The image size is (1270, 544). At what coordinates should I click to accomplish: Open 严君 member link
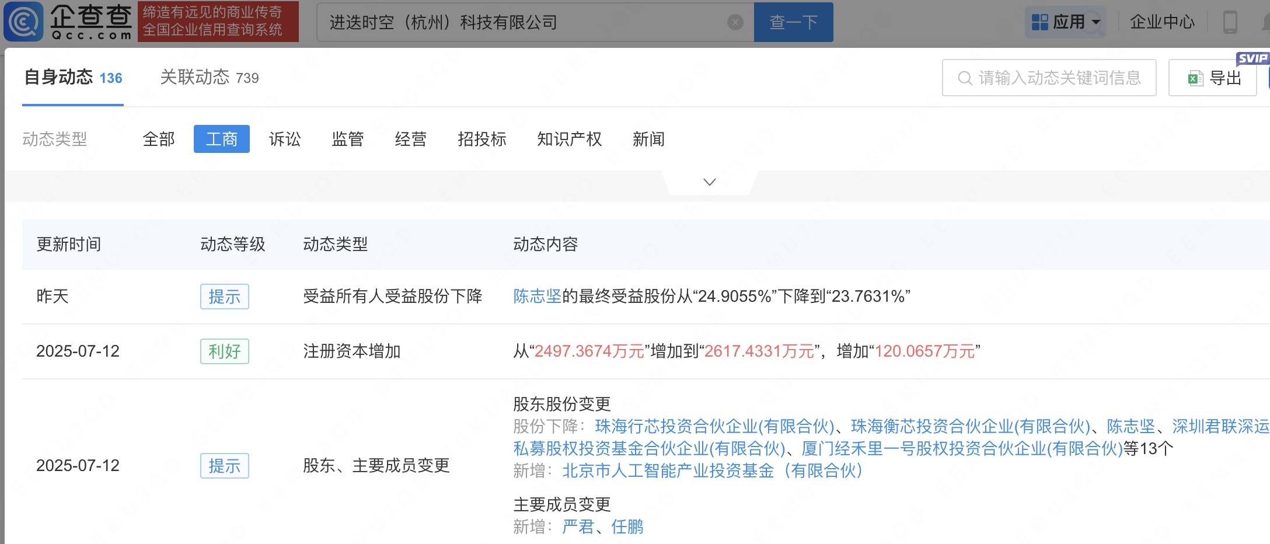[578, 527]
